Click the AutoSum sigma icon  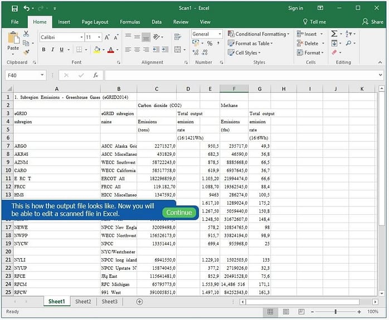334,34
